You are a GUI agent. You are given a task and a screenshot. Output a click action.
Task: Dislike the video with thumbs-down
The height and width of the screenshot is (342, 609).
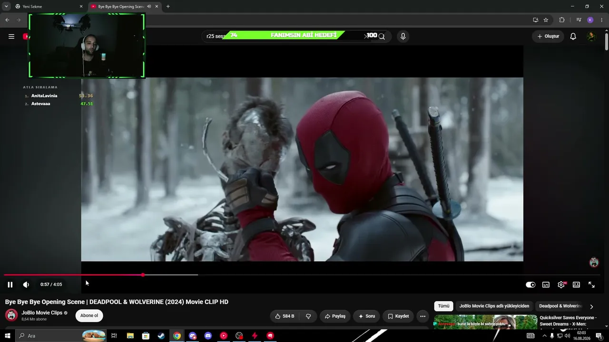pyautogui.click(x=308, y=316)
